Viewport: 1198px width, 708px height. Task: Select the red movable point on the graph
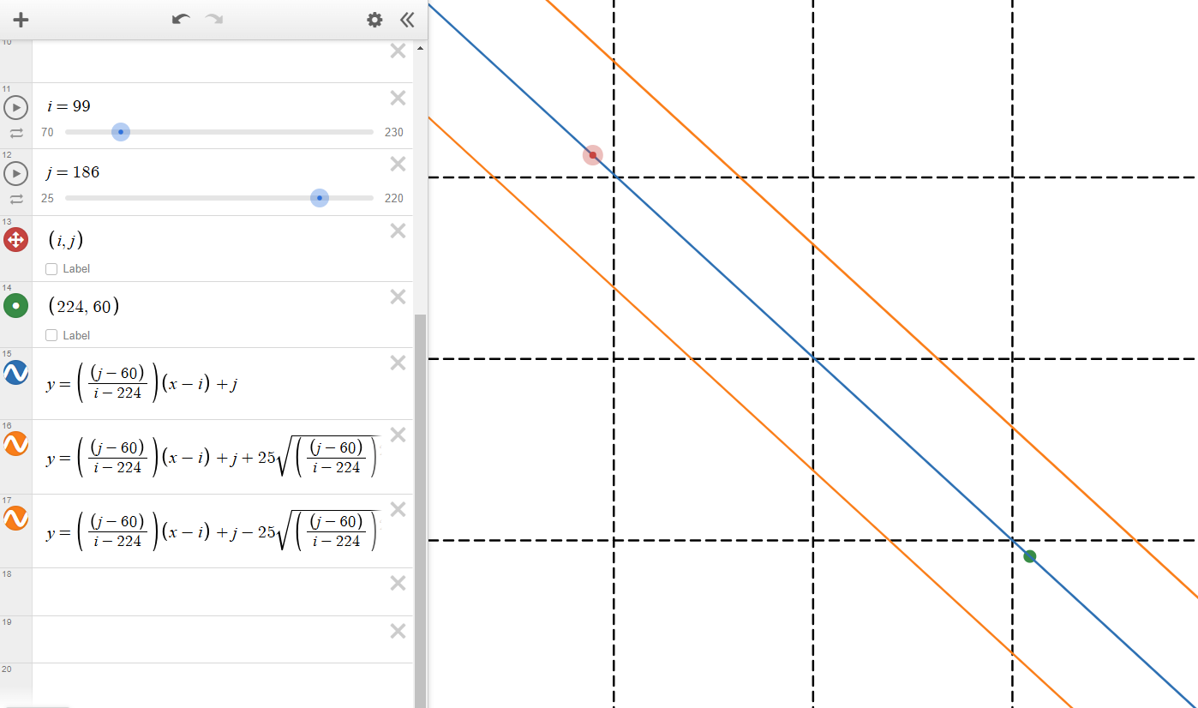[x=592, y=155]
